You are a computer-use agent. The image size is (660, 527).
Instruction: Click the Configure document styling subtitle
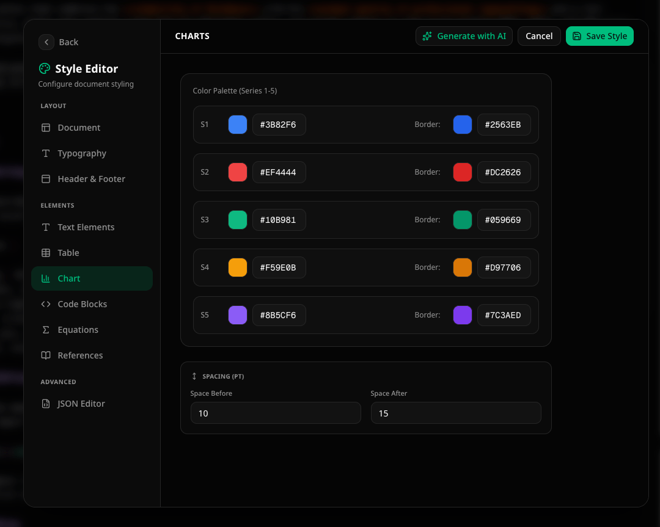(x=86, y=84)
